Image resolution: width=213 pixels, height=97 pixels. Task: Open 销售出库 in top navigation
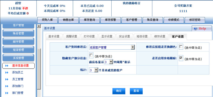pyautogui.click(x=68, y=20)
